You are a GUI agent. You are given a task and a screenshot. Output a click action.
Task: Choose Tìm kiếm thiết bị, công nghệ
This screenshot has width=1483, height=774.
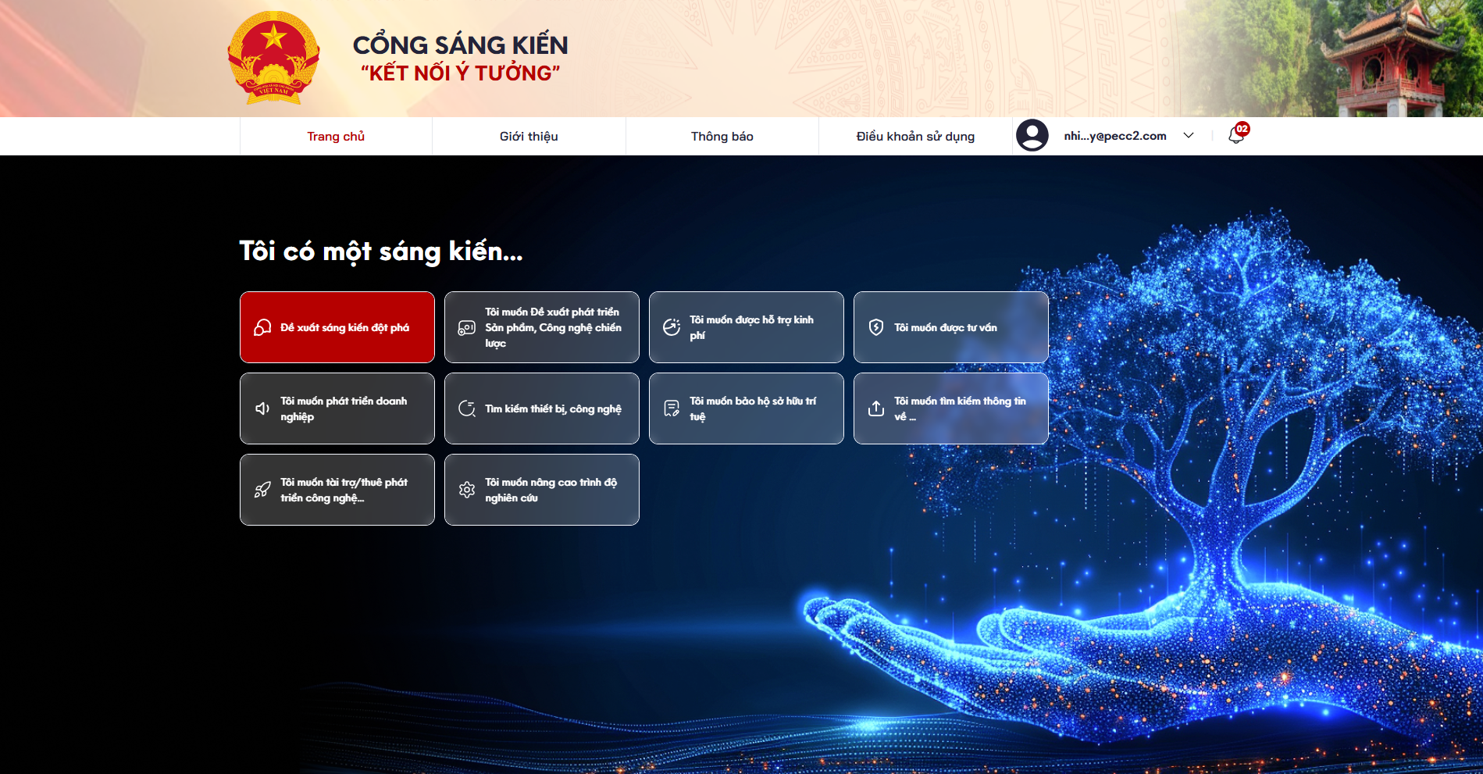click(x=553, y=408)
